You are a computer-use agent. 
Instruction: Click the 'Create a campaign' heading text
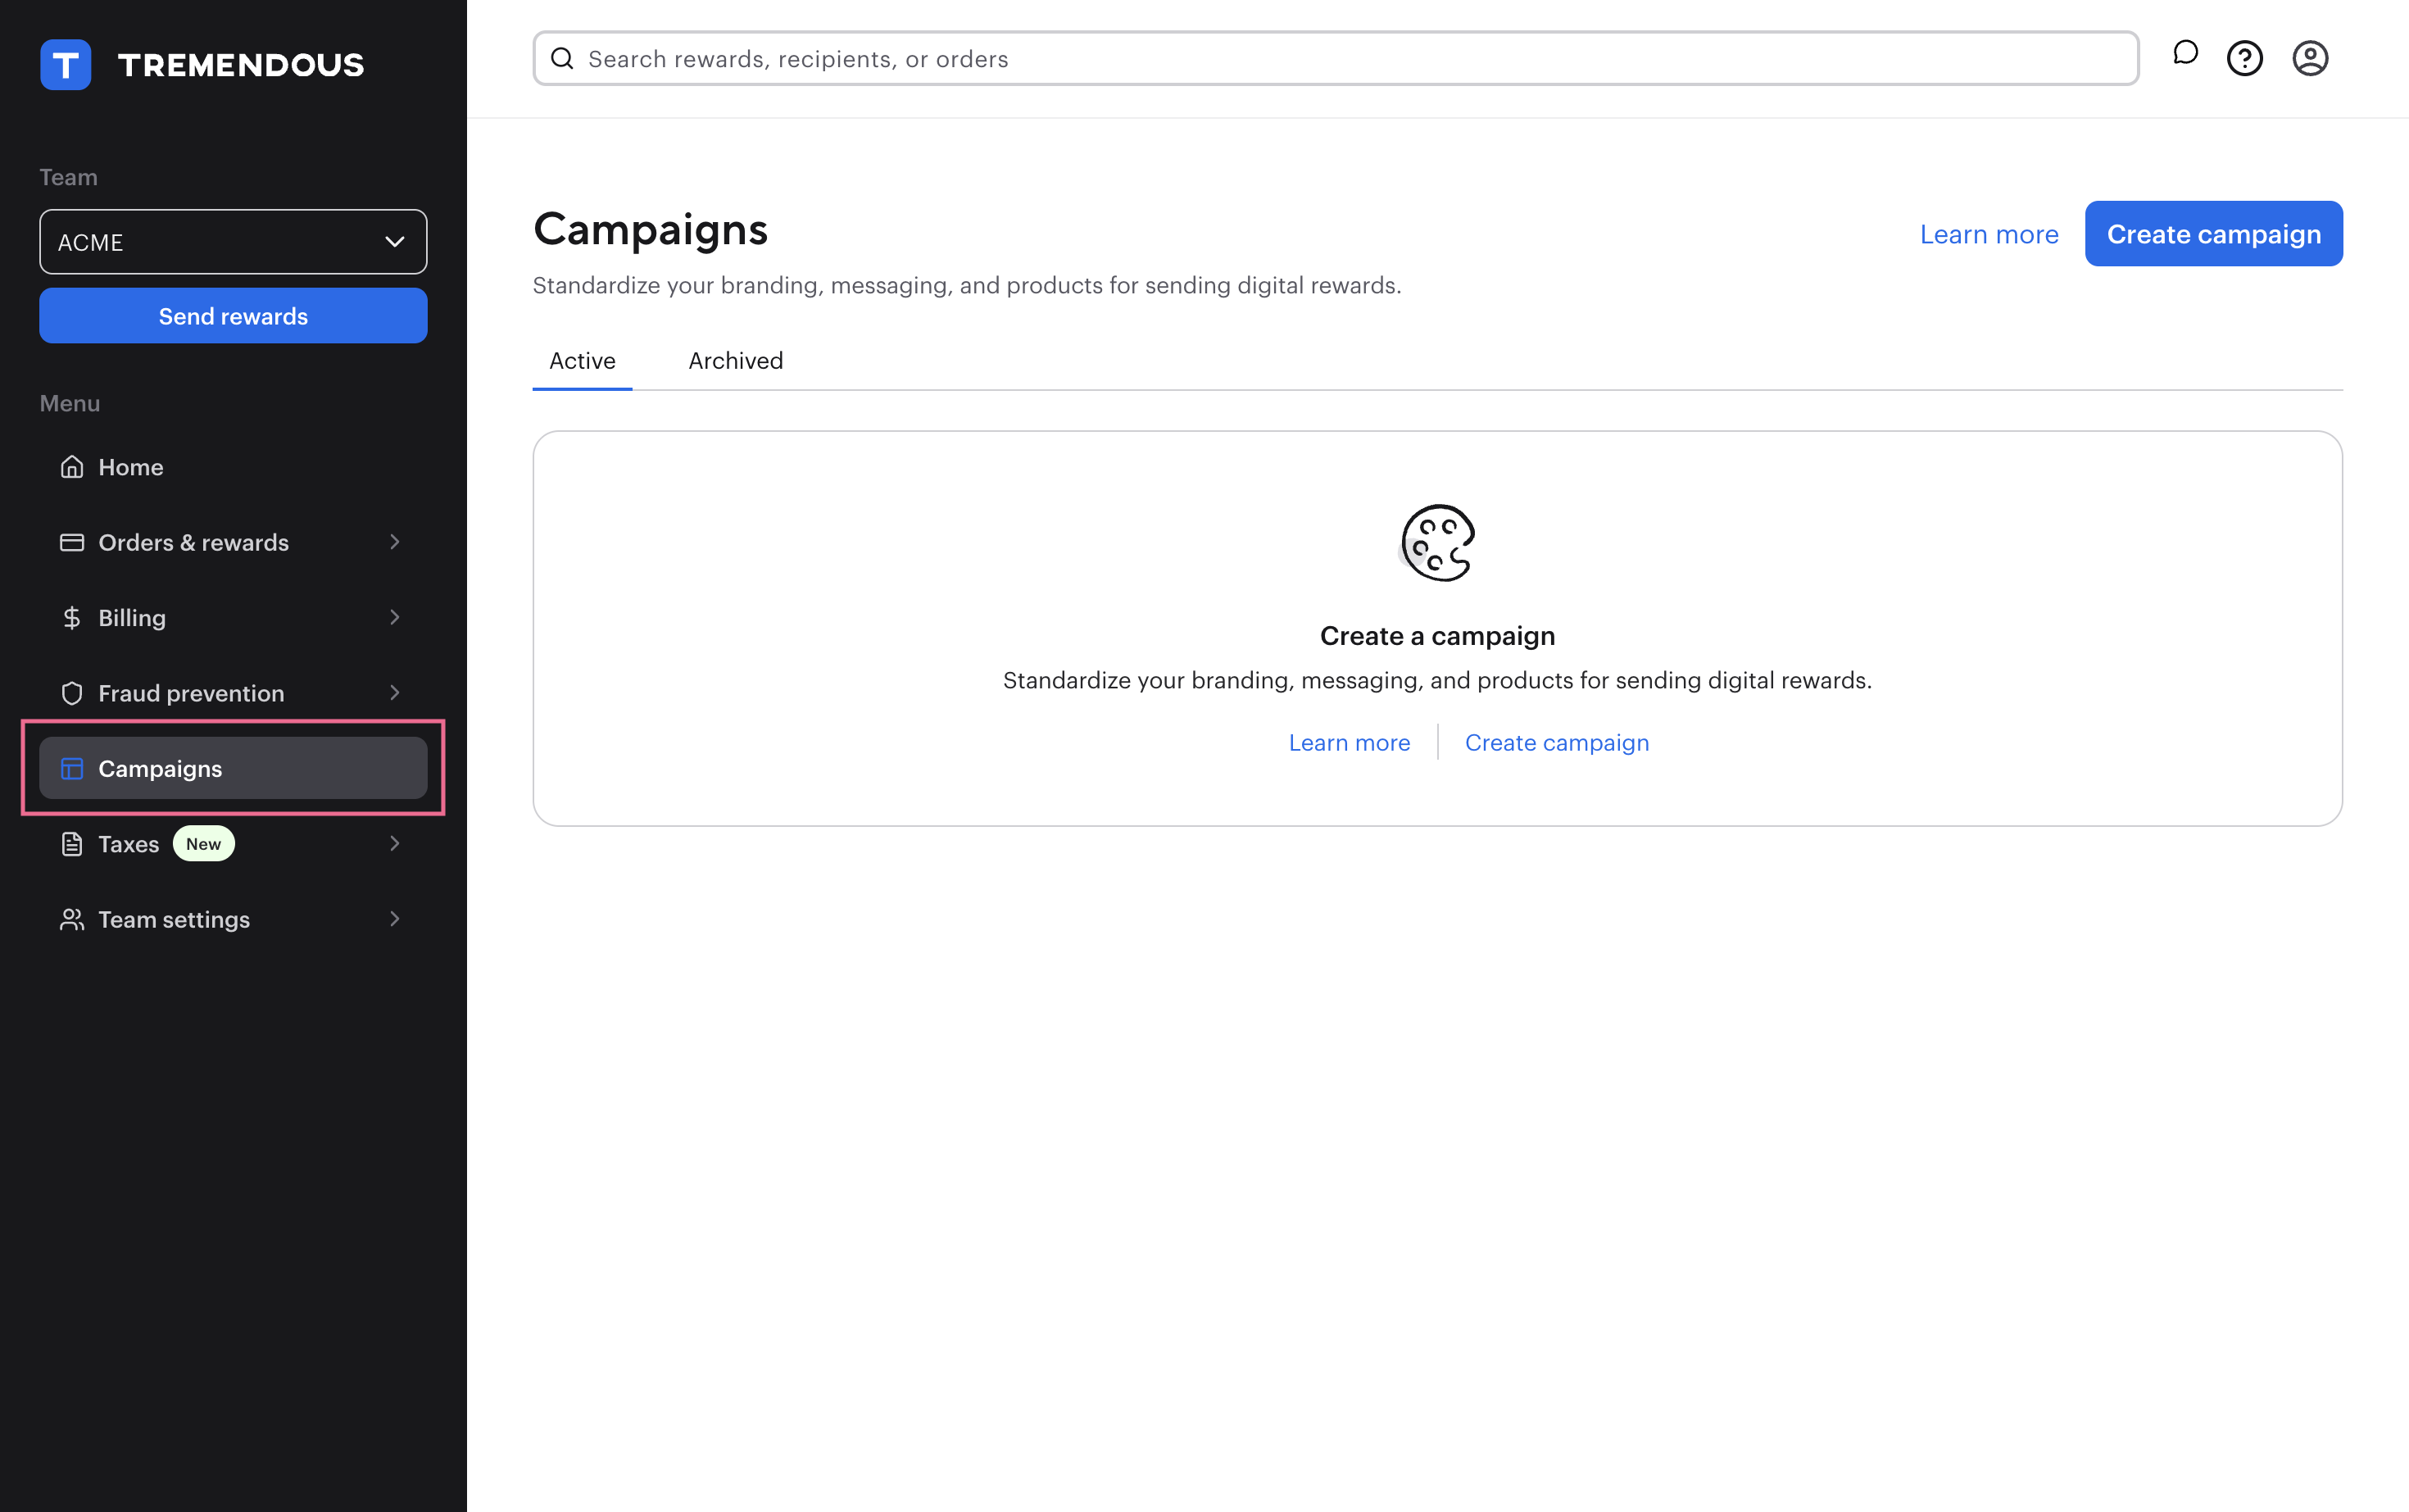1437,636
